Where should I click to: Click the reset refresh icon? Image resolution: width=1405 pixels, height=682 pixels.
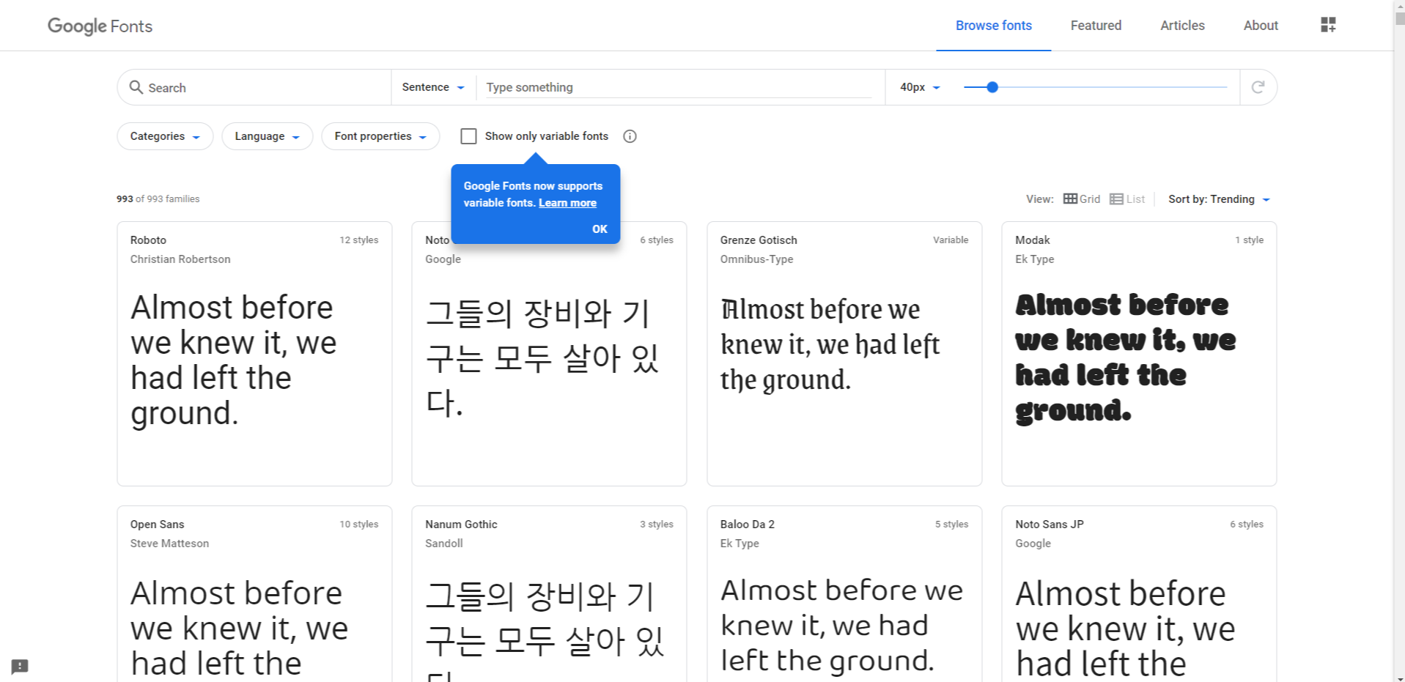pos(1258,87)
